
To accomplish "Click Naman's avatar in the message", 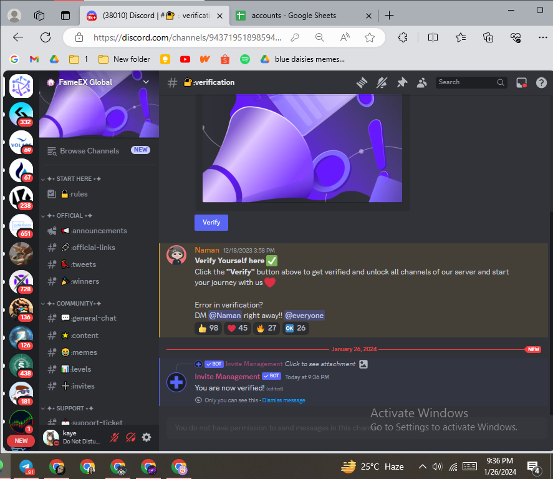I will pyautogui.click(x=176, y=255).
